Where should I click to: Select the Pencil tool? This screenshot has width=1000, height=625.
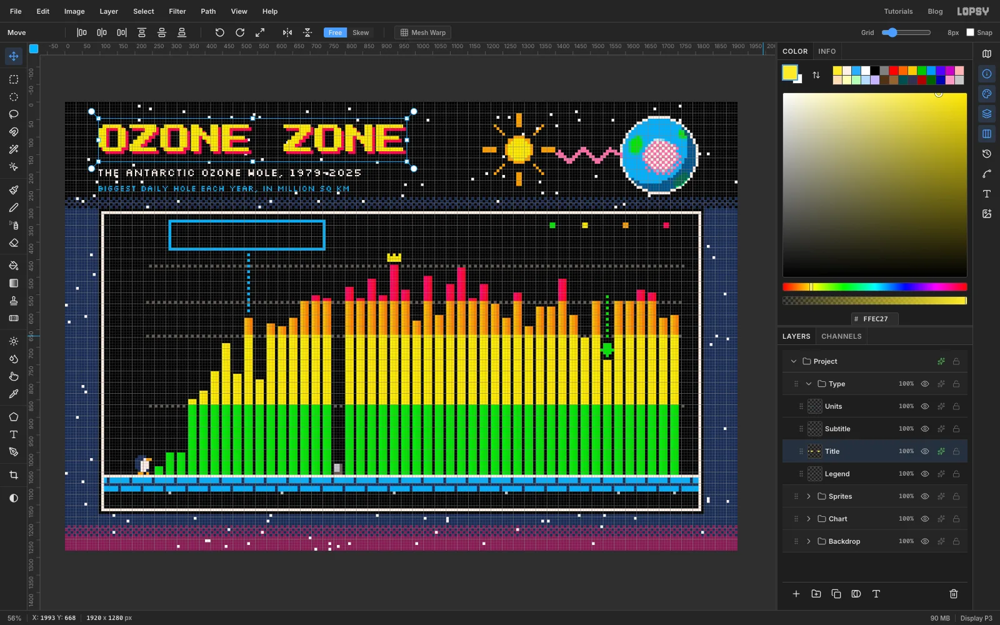tap(14, 207)
